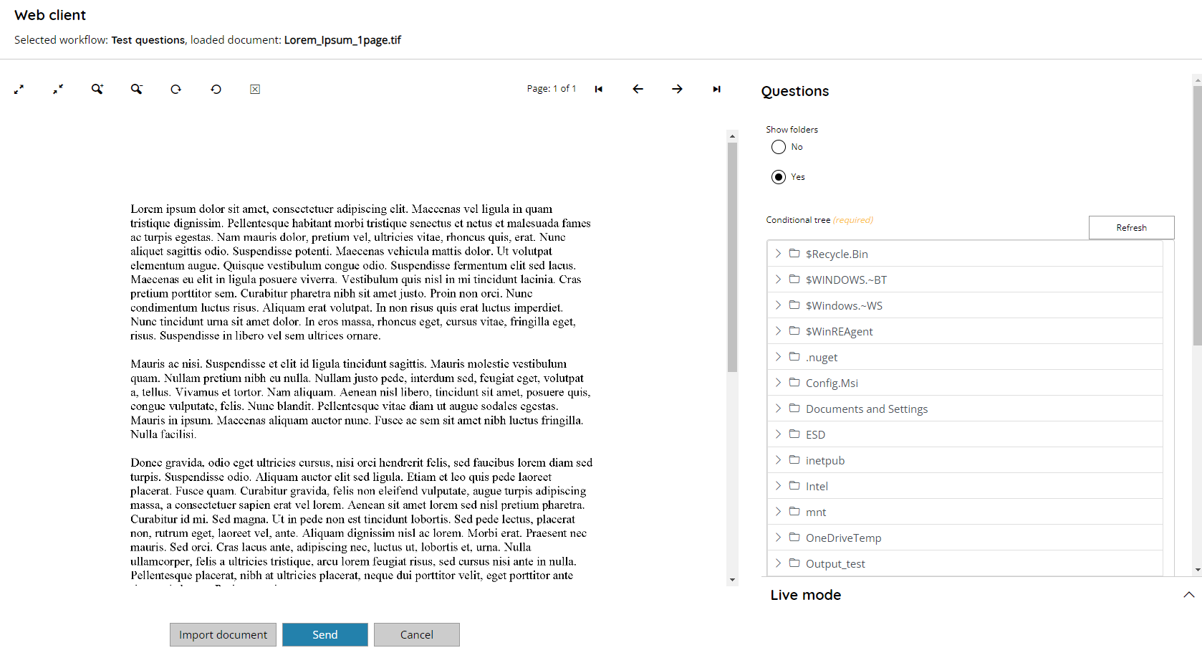Shrink the document view
The height and width of the screenshot is (663, 1202).
pos(58,89)
